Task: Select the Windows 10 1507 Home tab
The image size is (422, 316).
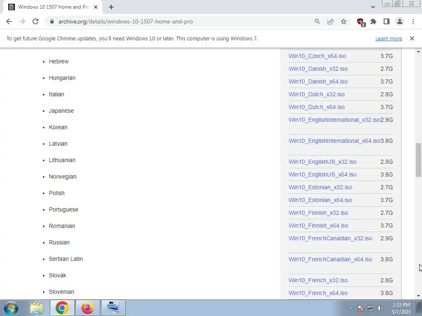Action: click(x=53, y=7)
